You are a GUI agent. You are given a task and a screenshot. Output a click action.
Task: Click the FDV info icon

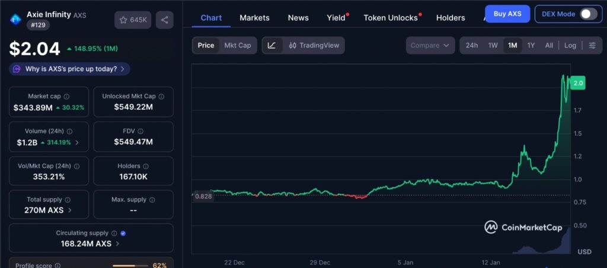coord(140,131)
